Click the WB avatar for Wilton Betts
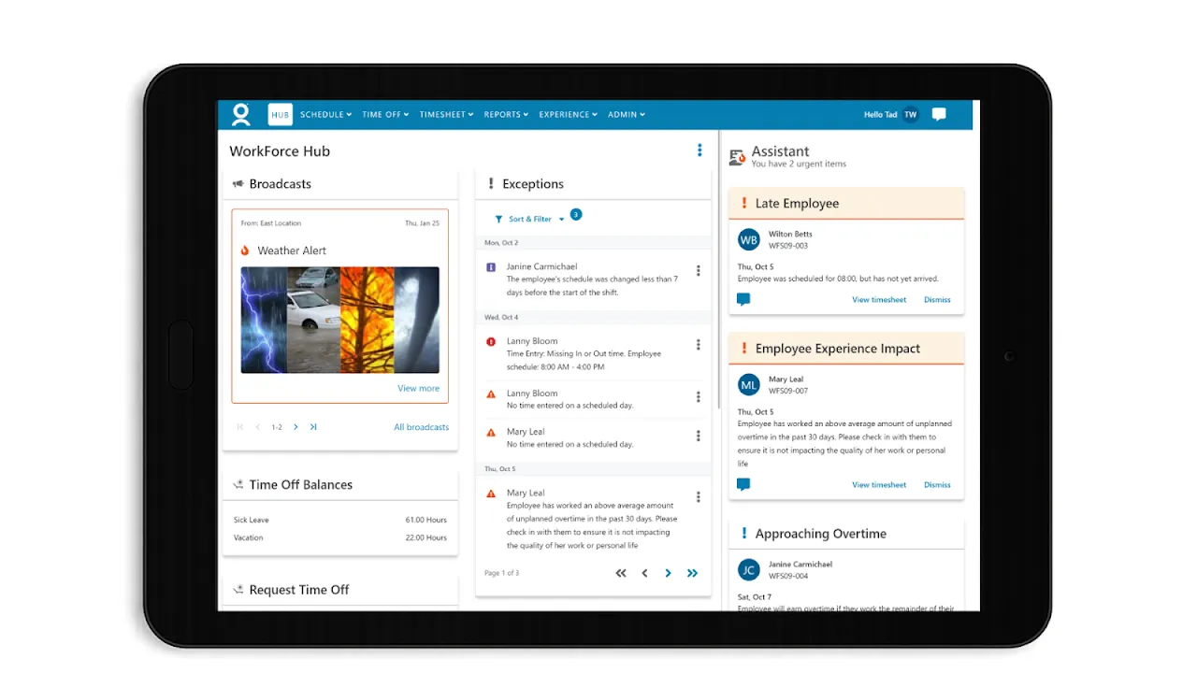Viewport: 1197px width, 673px height. (x=749, y=240)
